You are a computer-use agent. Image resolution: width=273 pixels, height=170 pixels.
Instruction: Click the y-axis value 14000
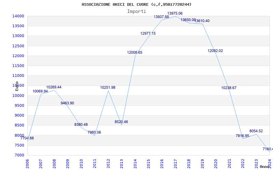coord(18,16)
